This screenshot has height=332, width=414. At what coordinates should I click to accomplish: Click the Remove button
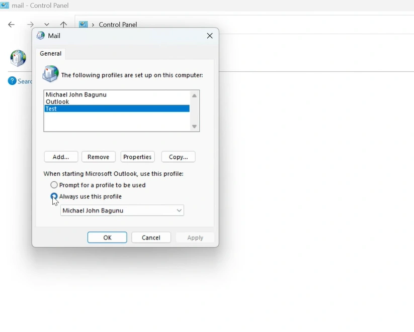98,157
